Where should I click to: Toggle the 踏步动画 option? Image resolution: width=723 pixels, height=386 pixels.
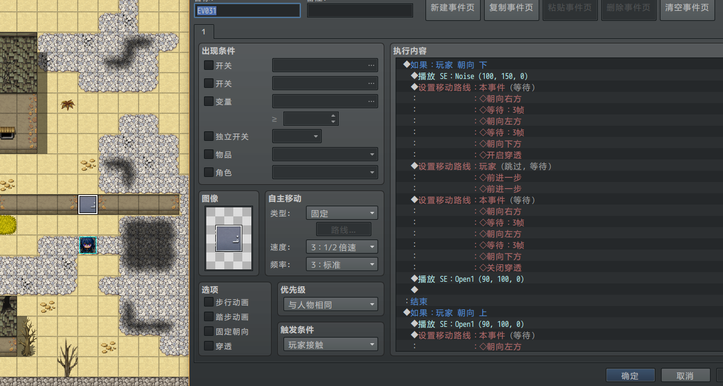(209, 317)
